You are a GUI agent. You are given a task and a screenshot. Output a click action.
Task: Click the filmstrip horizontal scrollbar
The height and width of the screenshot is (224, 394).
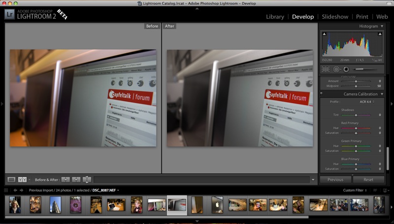[157, 217]
